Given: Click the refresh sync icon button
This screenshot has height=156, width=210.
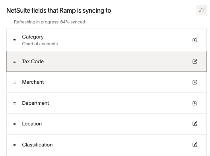Looking at the screenshot, I should tap(201, 10).
